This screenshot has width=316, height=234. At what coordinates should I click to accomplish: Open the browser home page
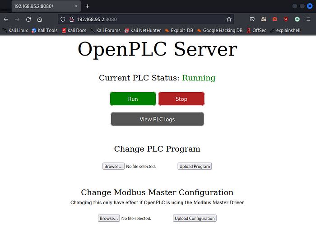click(x=40, y=19)
